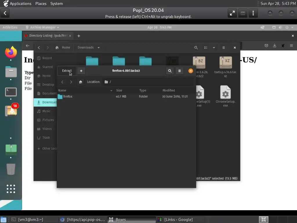
Task: Select tsetup.4.16.8.tar.xz file in Downloads
Action: [225, 67]
